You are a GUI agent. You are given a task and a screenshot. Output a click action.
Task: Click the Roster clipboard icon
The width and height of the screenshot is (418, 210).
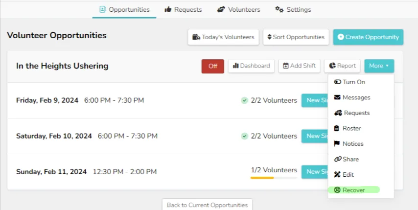coord(337,128)
